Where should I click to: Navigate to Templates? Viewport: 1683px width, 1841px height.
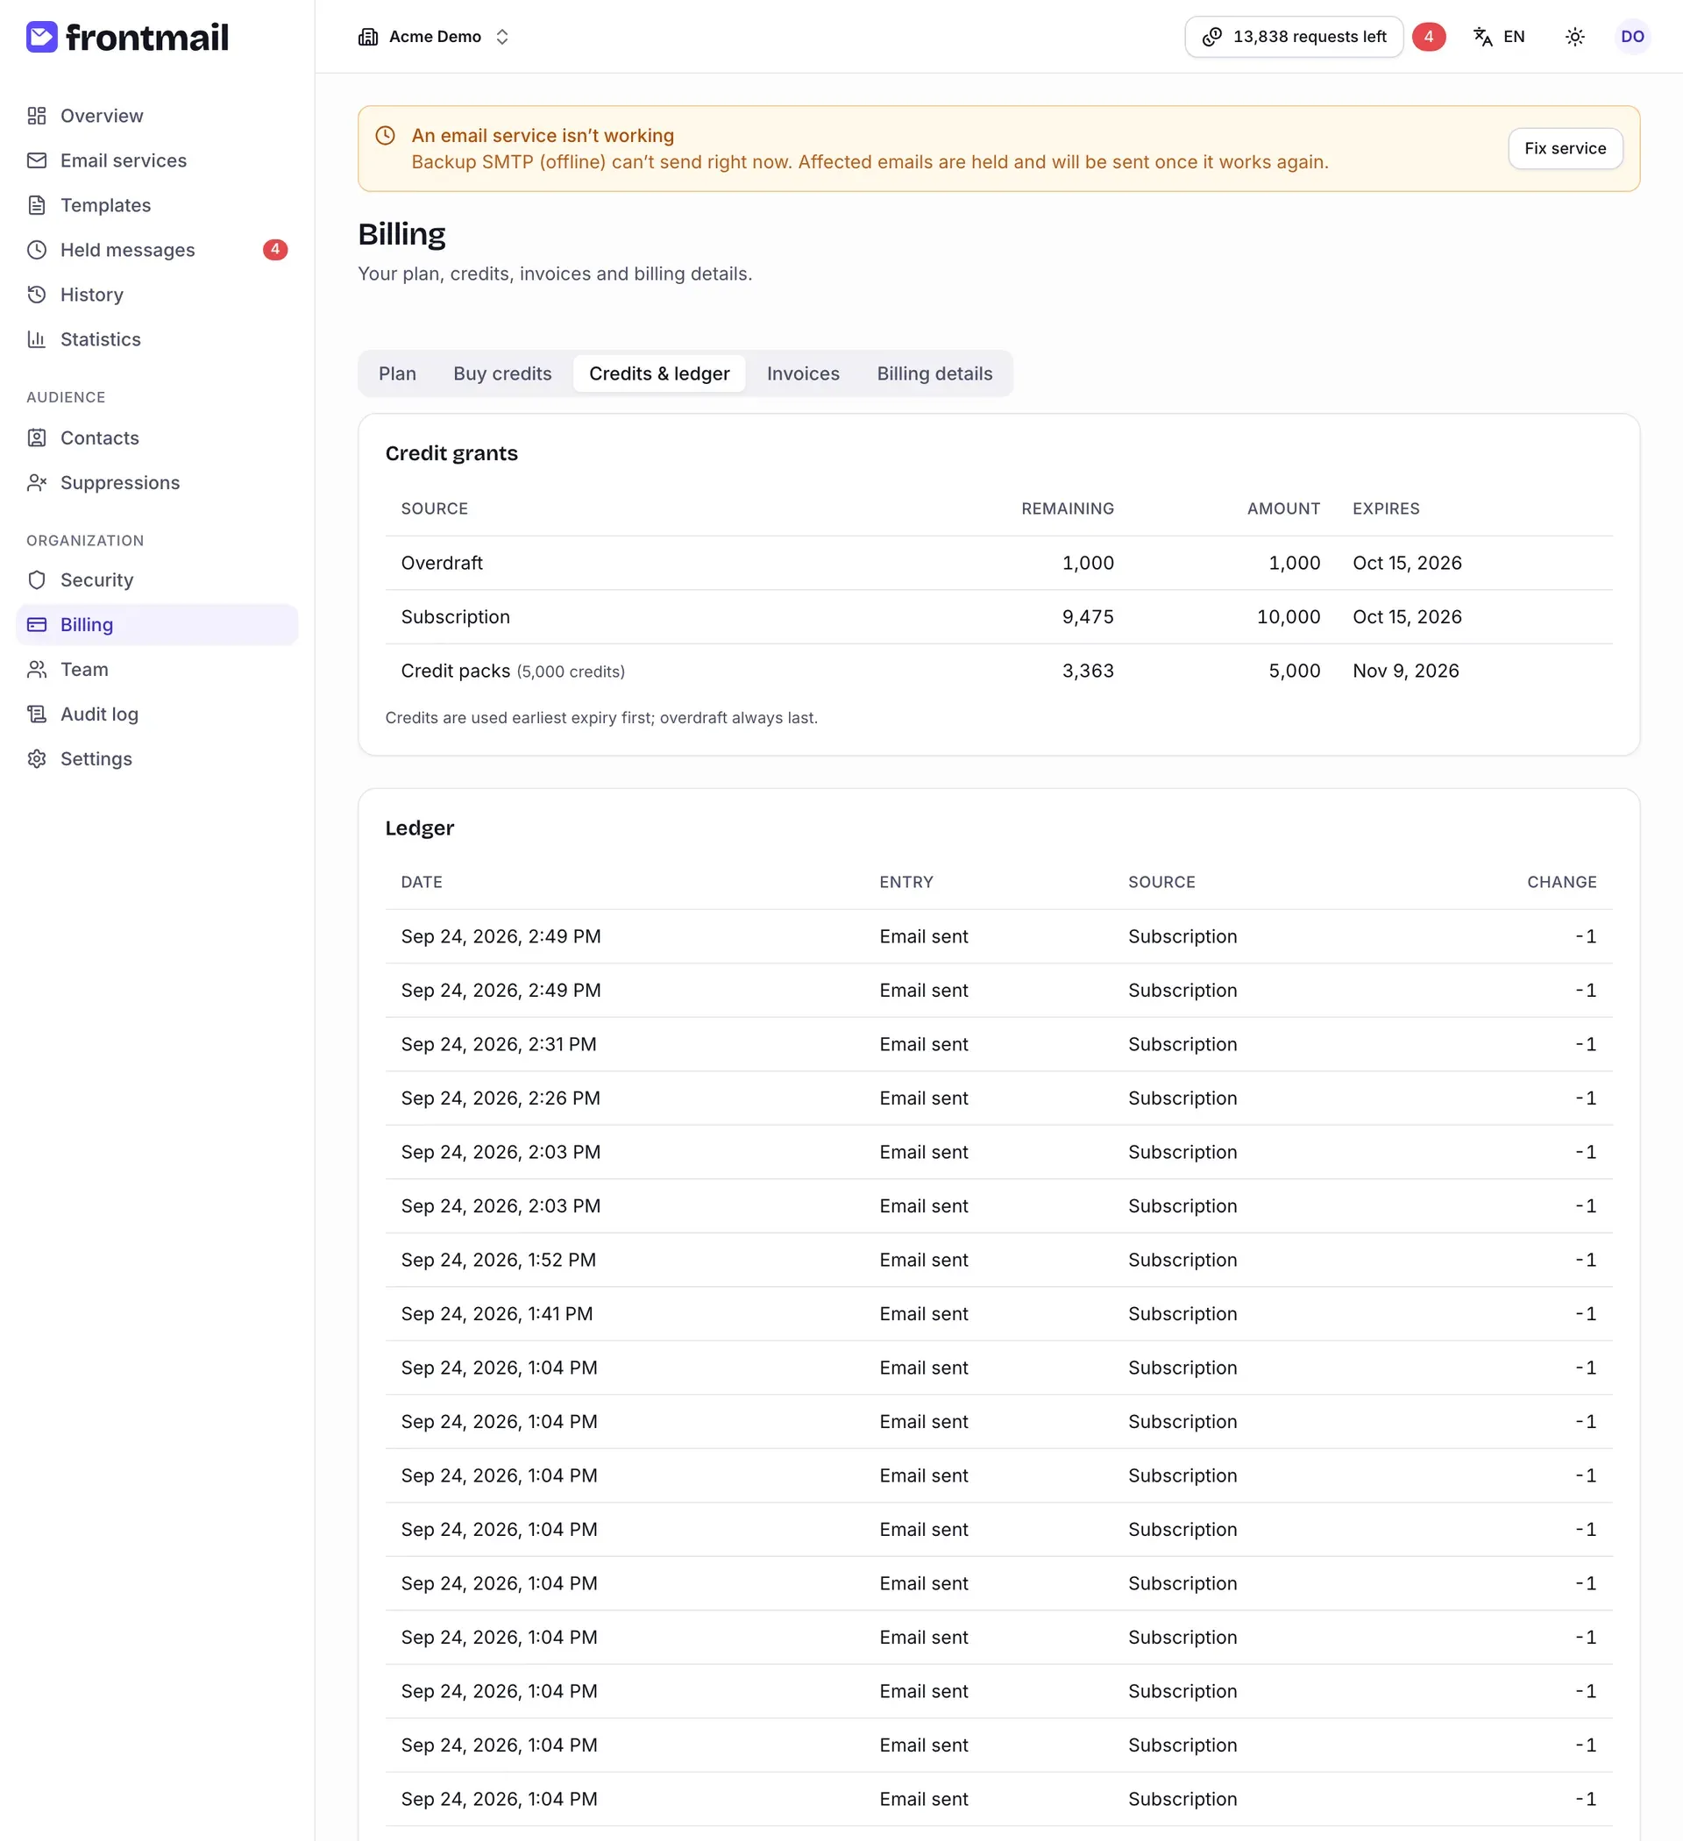click(157, 205)
